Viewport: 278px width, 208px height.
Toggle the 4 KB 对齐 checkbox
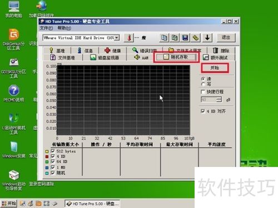coord(203,111)
